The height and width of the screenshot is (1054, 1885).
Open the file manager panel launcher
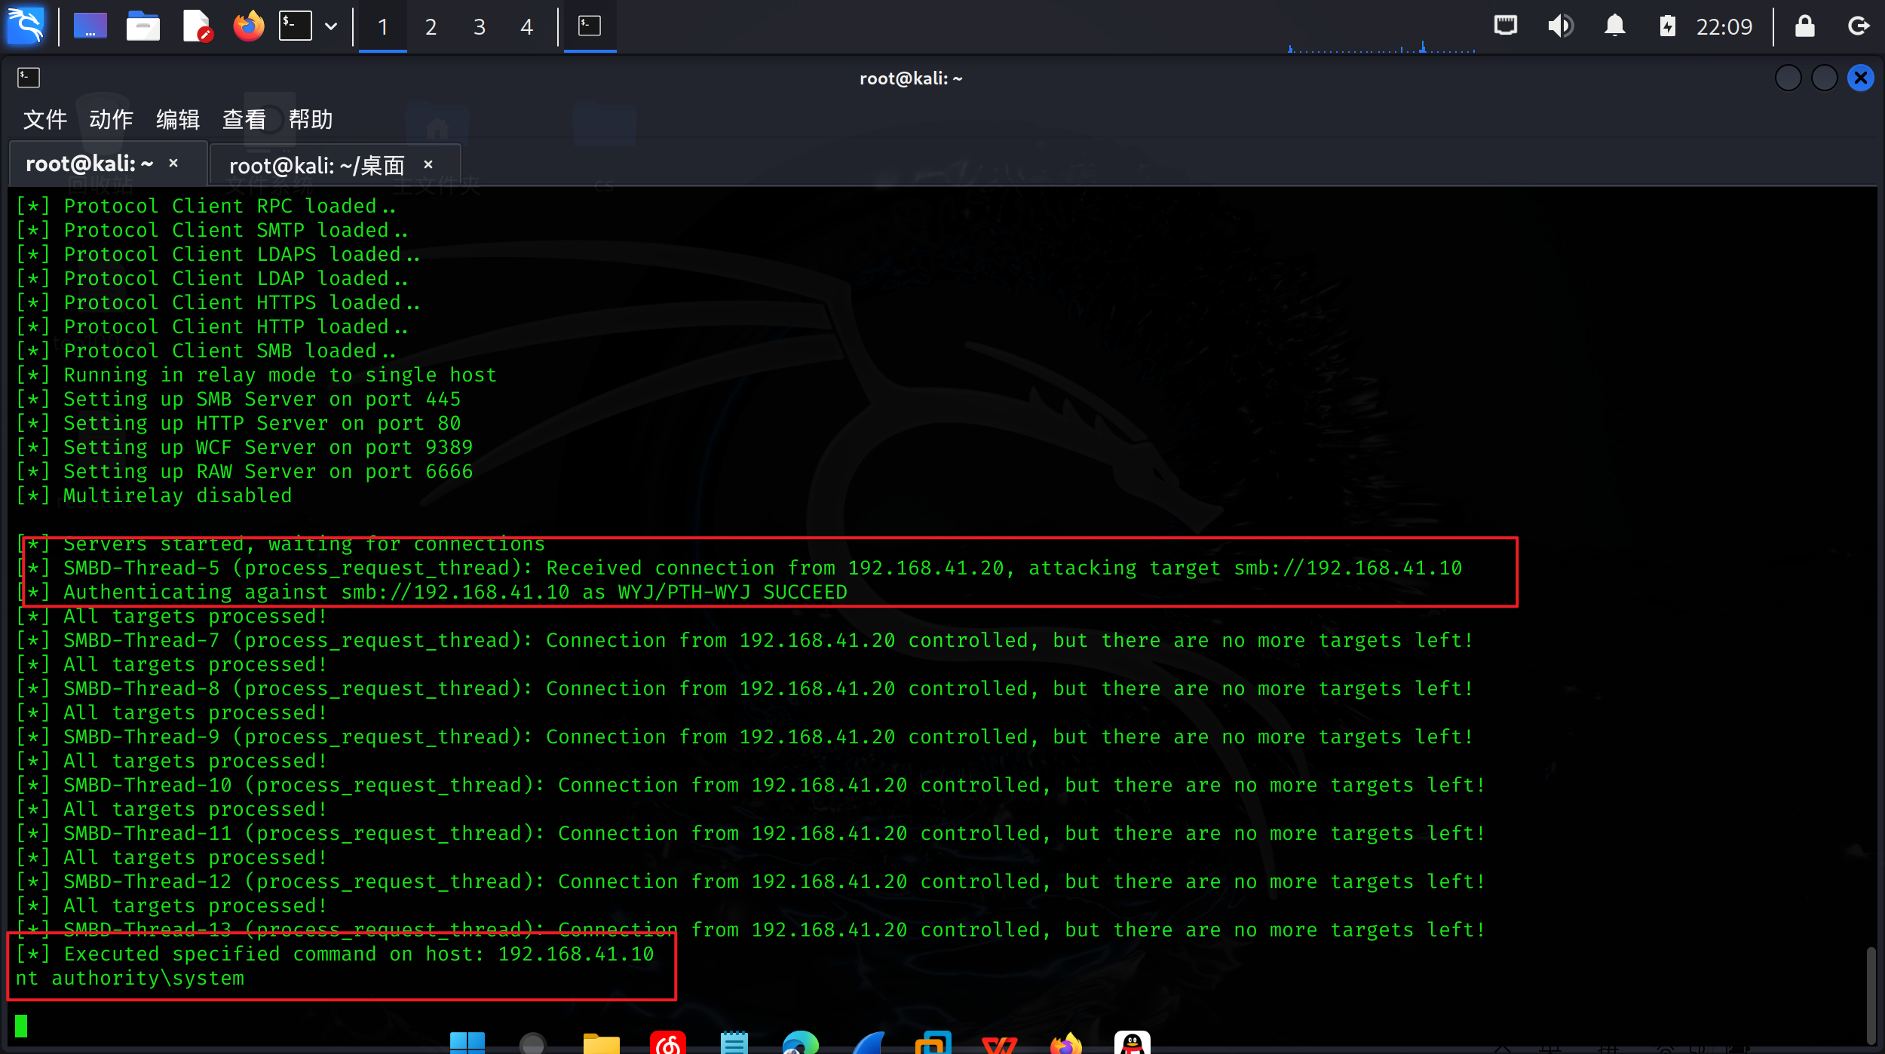[x=143, y=26]
